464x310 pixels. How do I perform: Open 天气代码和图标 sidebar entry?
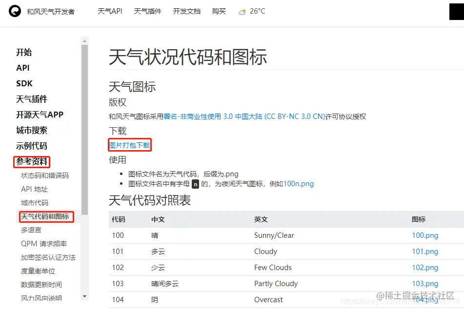[x=45, y=216]
